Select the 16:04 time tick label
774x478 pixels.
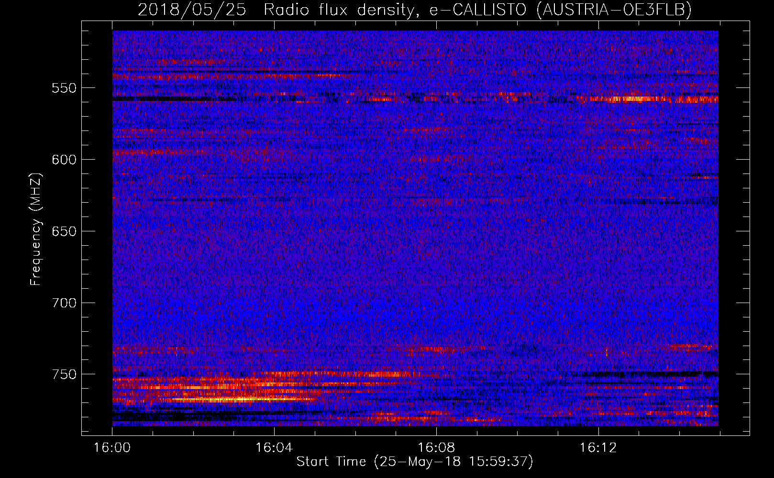pos(274,447)
